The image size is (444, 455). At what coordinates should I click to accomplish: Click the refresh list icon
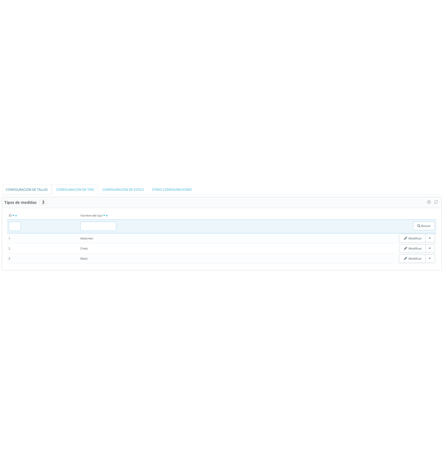(x=436, y=202)
